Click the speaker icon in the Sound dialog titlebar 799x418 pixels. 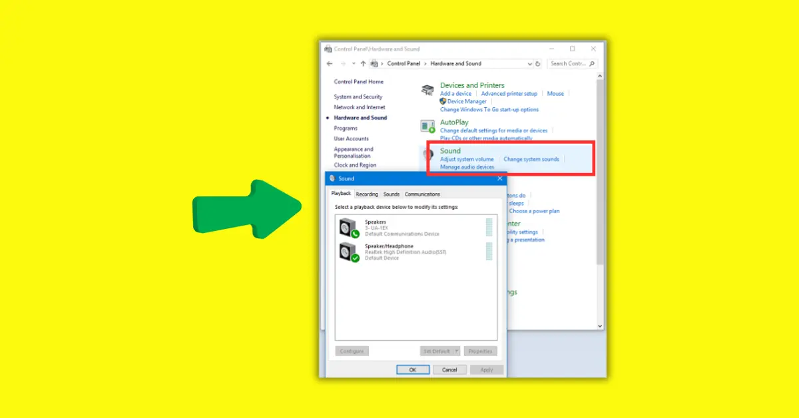tap(332, 178)
